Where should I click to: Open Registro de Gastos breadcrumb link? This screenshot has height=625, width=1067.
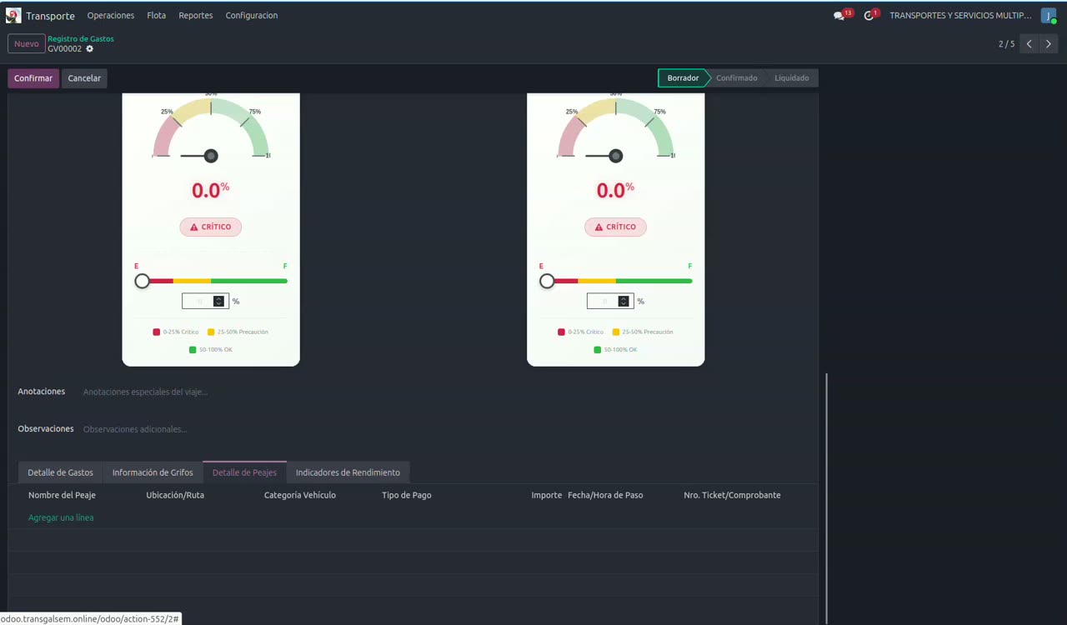[81, 38]
